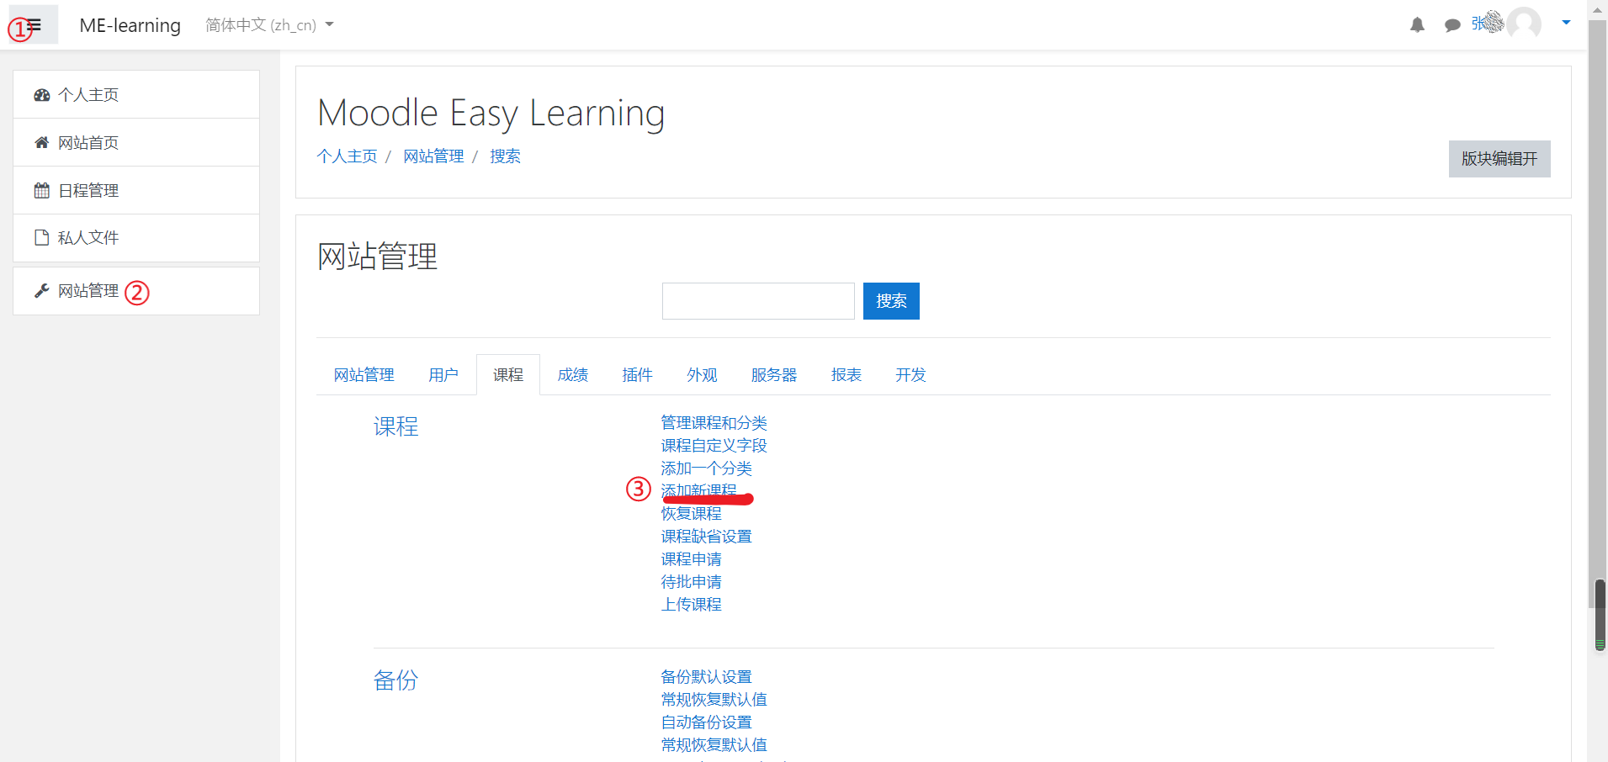Click the home icon beside 网站首页

coord(42,141)
